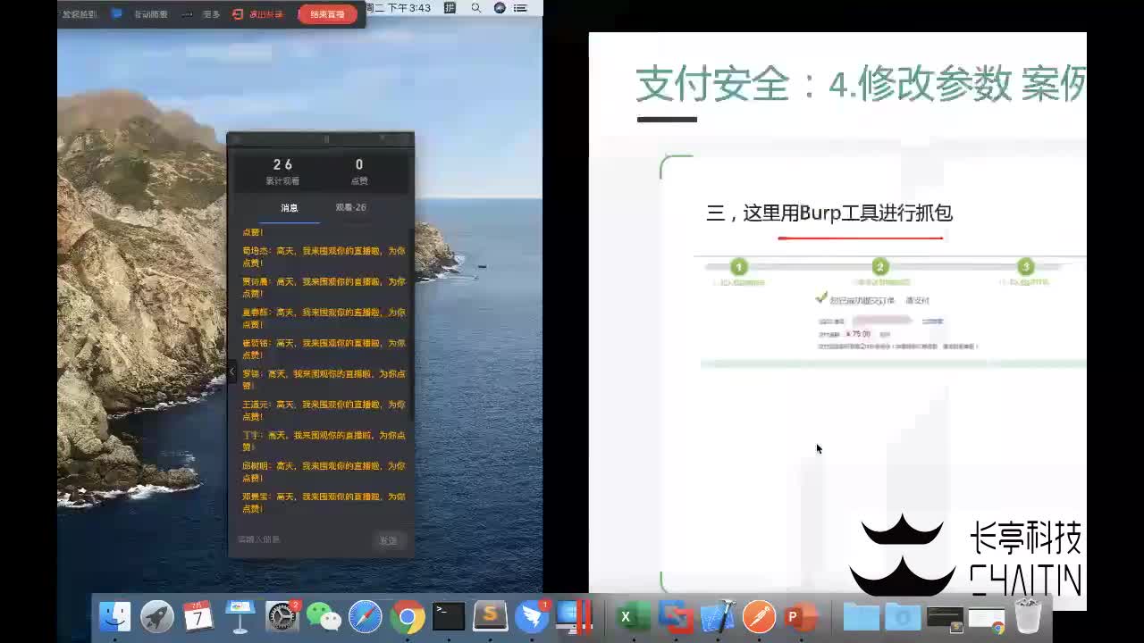This screenshot has height=643, width=1144.
Task: Open Xcode hammer icon in dock
Action: [718, 616]
